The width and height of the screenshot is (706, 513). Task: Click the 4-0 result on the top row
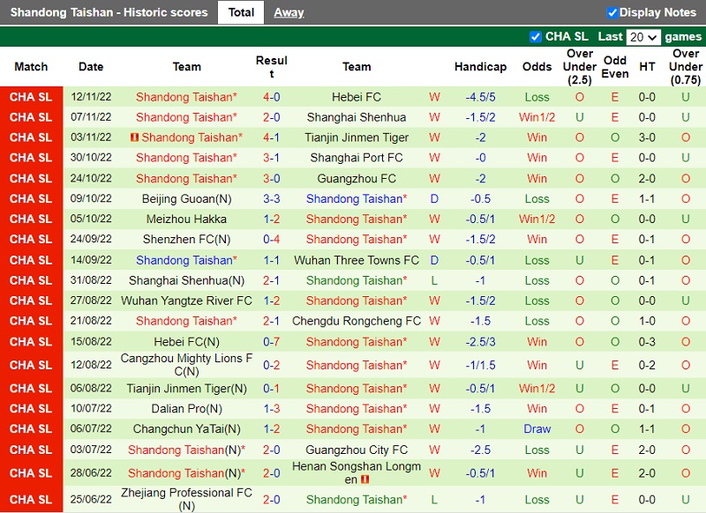tap(272, 97)
